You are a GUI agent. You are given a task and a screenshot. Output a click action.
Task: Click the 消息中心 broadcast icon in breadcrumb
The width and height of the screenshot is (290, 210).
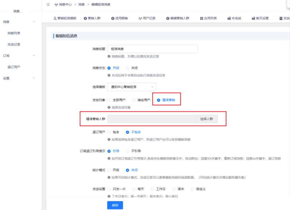(56, 5)
